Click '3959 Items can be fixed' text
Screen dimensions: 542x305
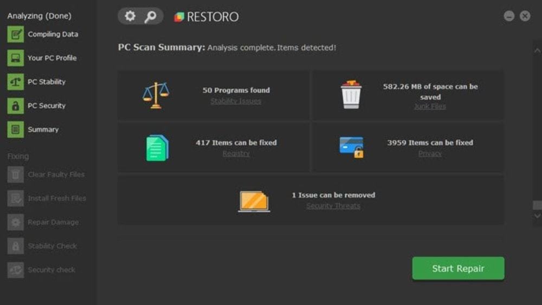(x=430, y=142)
